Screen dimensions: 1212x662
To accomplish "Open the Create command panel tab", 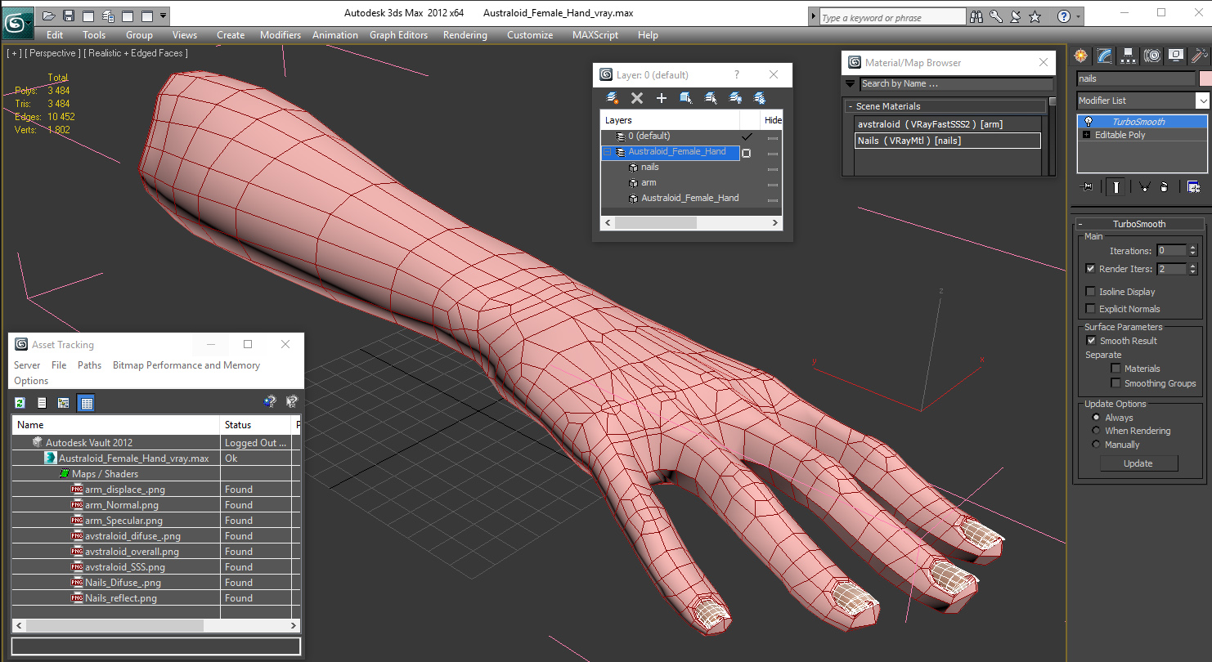I will click(x=1081, y=56).
